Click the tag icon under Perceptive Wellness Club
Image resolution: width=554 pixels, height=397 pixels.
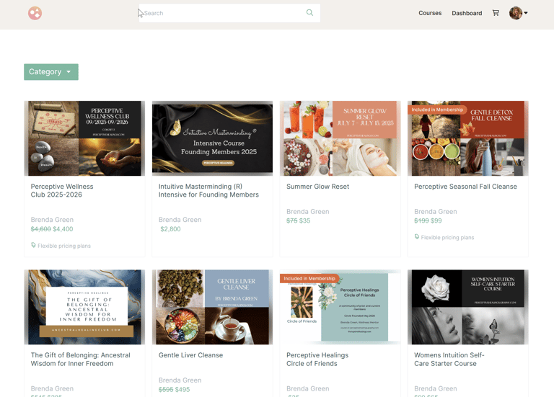pos(33,245)
